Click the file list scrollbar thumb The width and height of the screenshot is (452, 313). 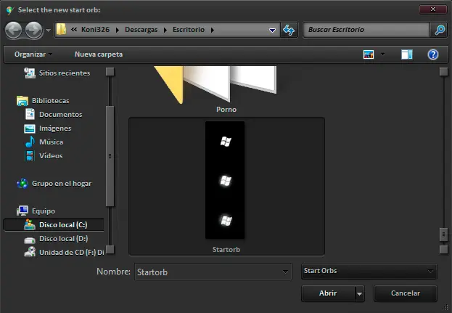[x=443, y=235]
